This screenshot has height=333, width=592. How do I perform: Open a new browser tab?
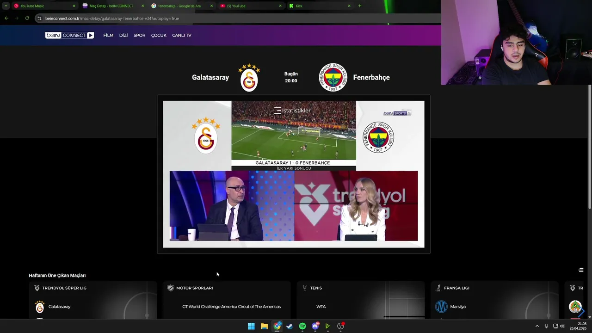click(x=360, y=6)
